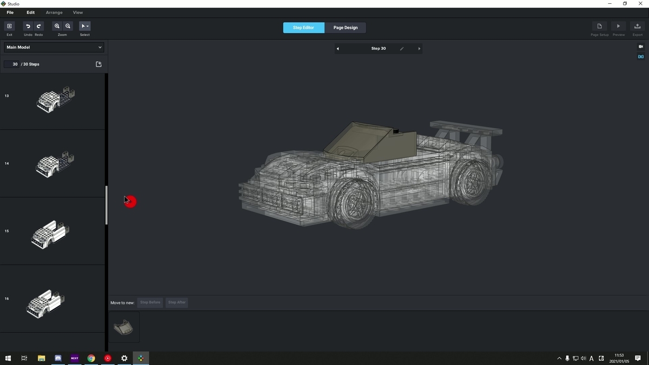Click the add step icon beside step count
Image resolution: width=649 pixels, height=365 pixels.
(98, 64)
